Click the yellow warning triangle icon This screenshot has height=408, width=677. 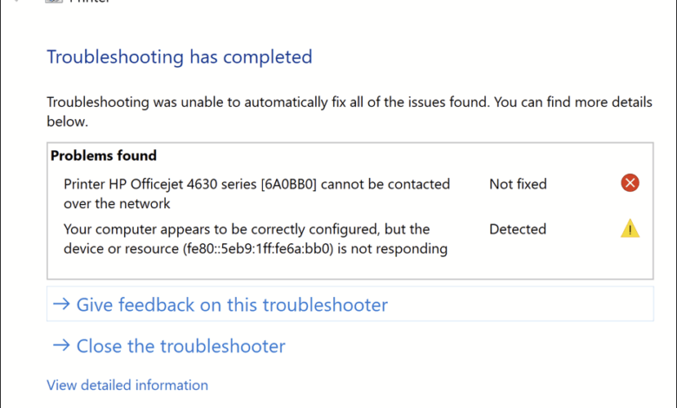click(630, 229)
